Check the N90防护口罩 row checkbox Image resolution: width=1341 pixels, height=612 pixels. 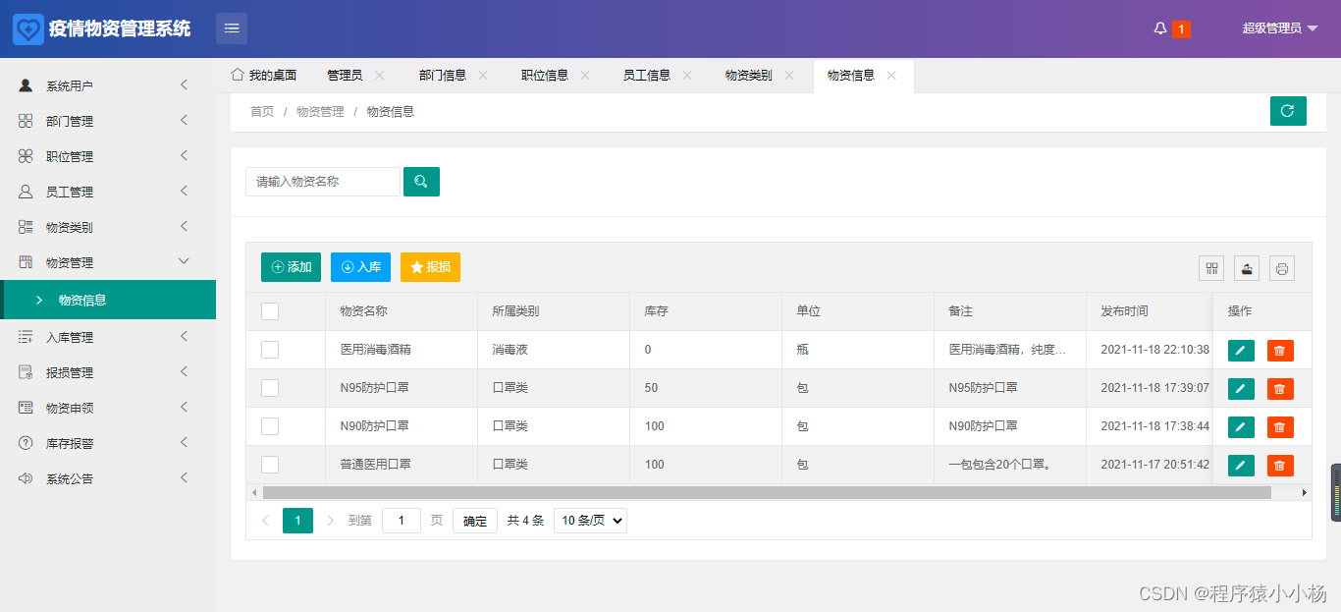click(x=270, y=426)
